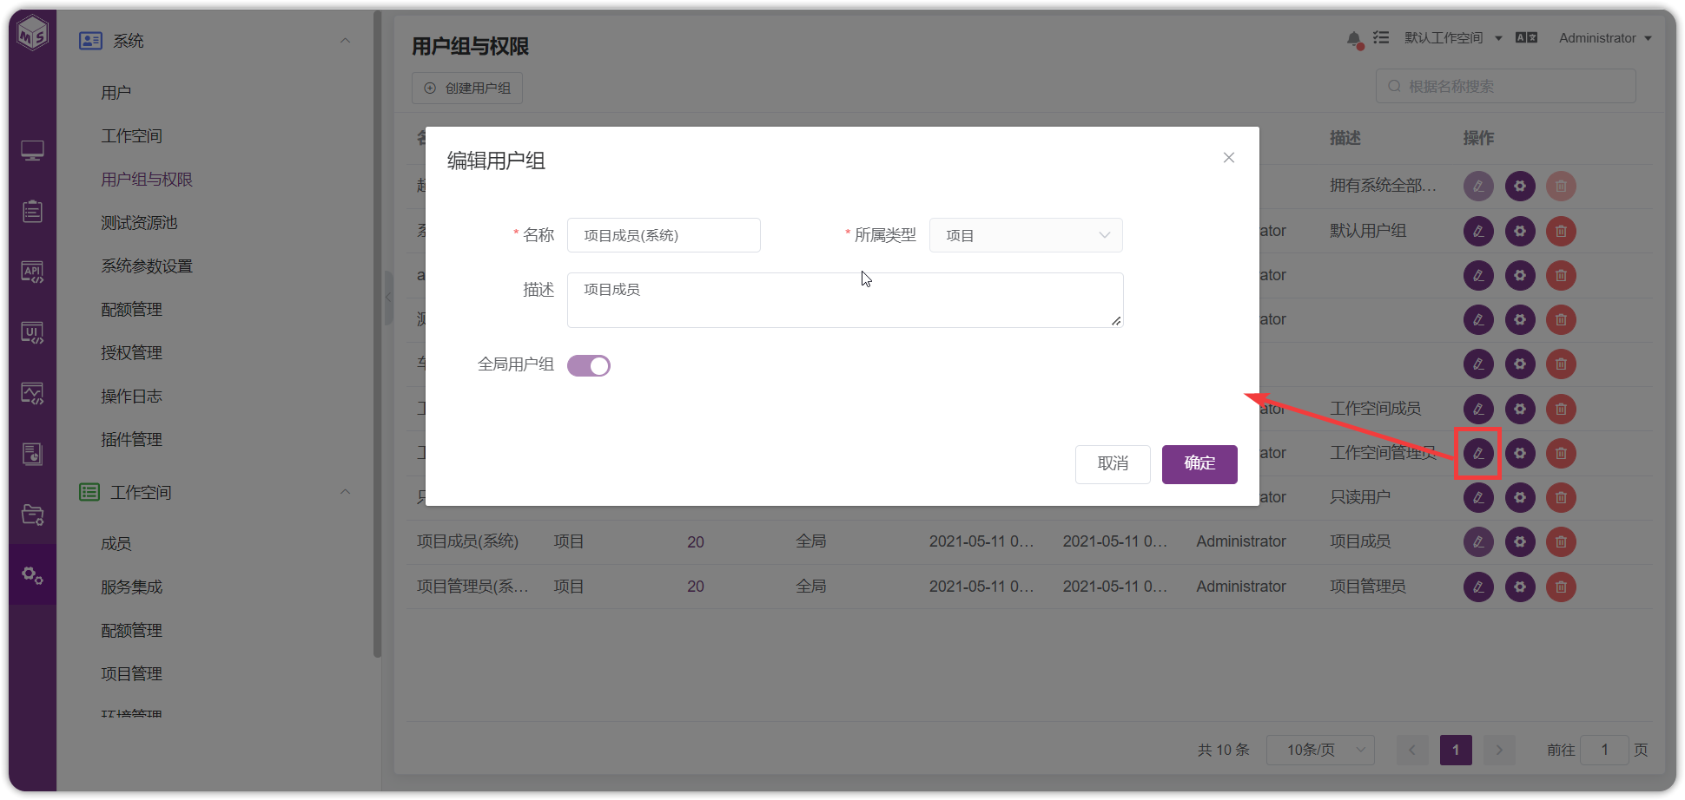Select 服务集成 menu item

coord(131,587)
